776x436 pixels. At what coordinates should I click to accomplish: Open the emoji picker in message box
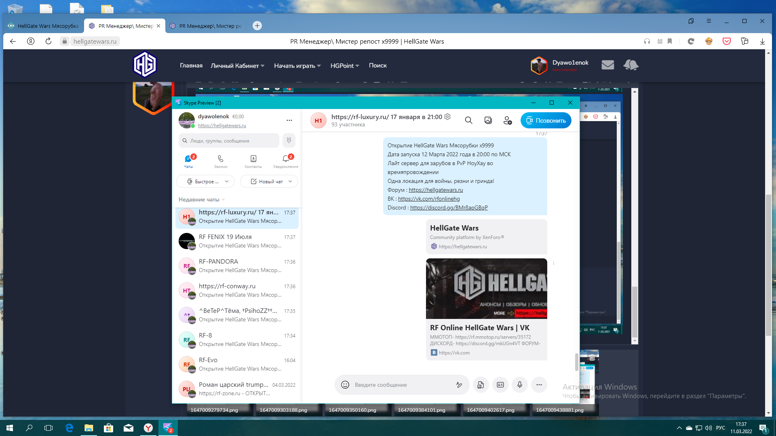[x=345, y=385]
